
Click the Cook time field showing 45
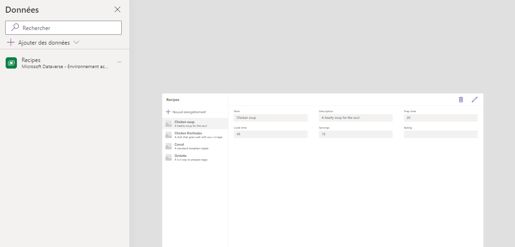[271, 134]
